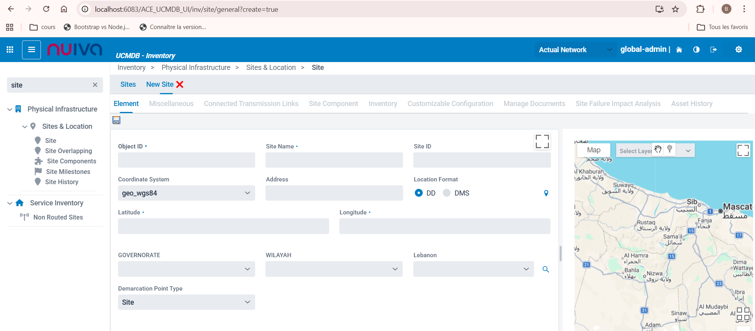Open the Site Component tab

pos(333,104)
